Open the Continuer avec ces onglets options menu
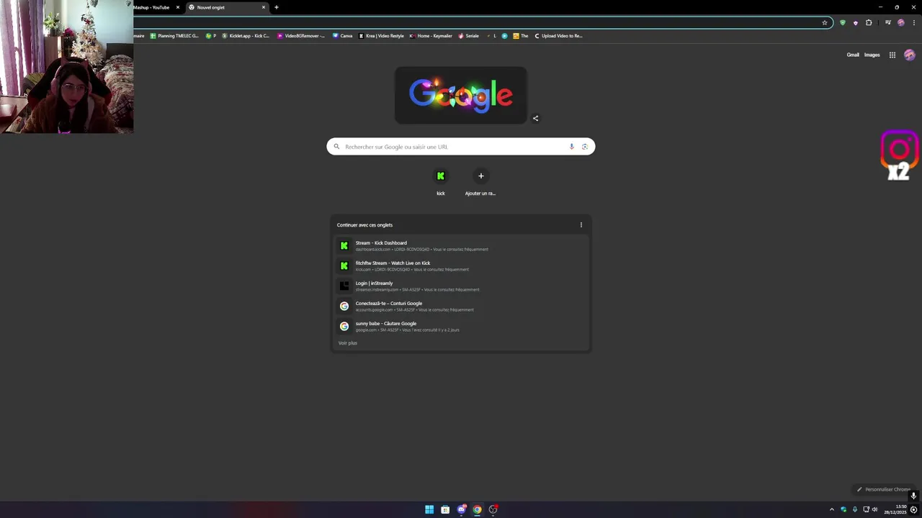This screenshot has height=518, width=922. 581,224
